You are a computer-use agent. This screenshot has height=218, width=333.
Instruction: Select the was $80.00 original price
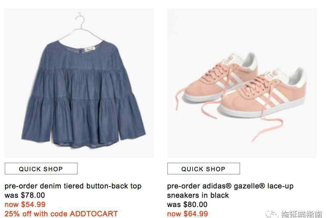coord(187,204)
